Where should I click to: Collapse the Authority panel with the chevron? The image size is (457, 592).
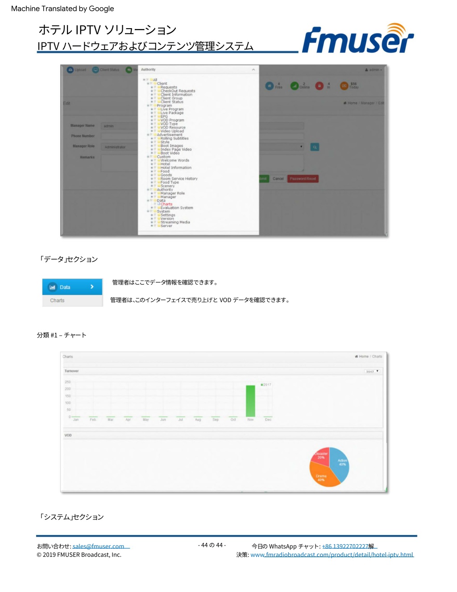tap(253, 70)
